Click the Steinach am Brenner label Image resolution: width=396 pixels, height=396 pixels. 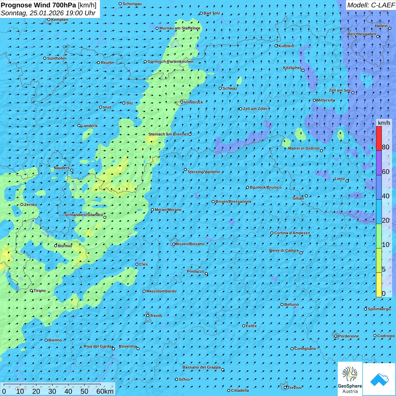tap(168, 134)
